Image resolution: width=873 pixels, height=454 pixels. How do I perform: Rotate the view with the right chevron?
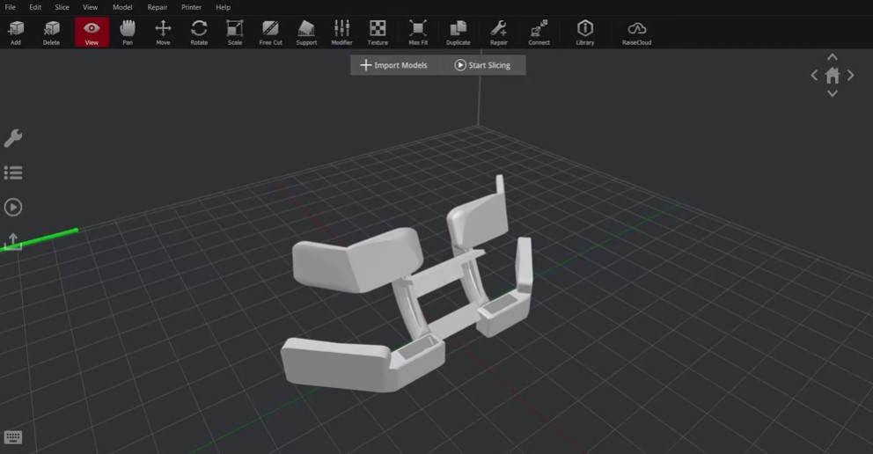point(851,75)
